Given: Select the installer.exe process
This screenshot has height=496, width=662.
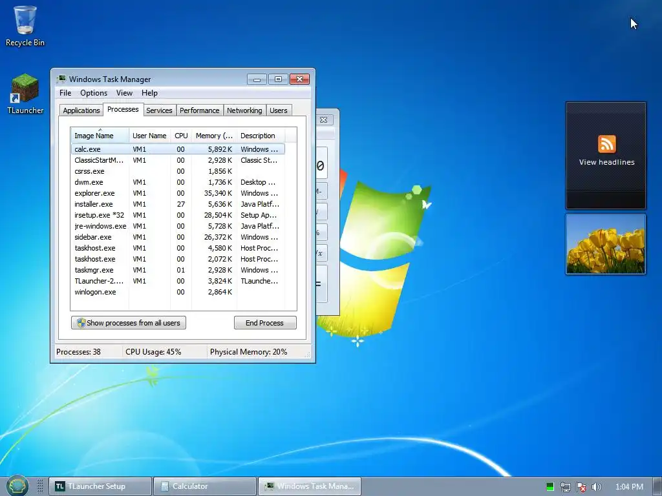Looking at the screenshot, I should [x=178, y=203].
